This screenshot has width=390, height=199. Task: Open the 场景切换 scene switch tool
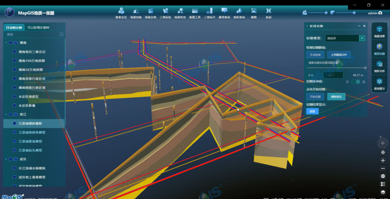(x=136, y=13)
